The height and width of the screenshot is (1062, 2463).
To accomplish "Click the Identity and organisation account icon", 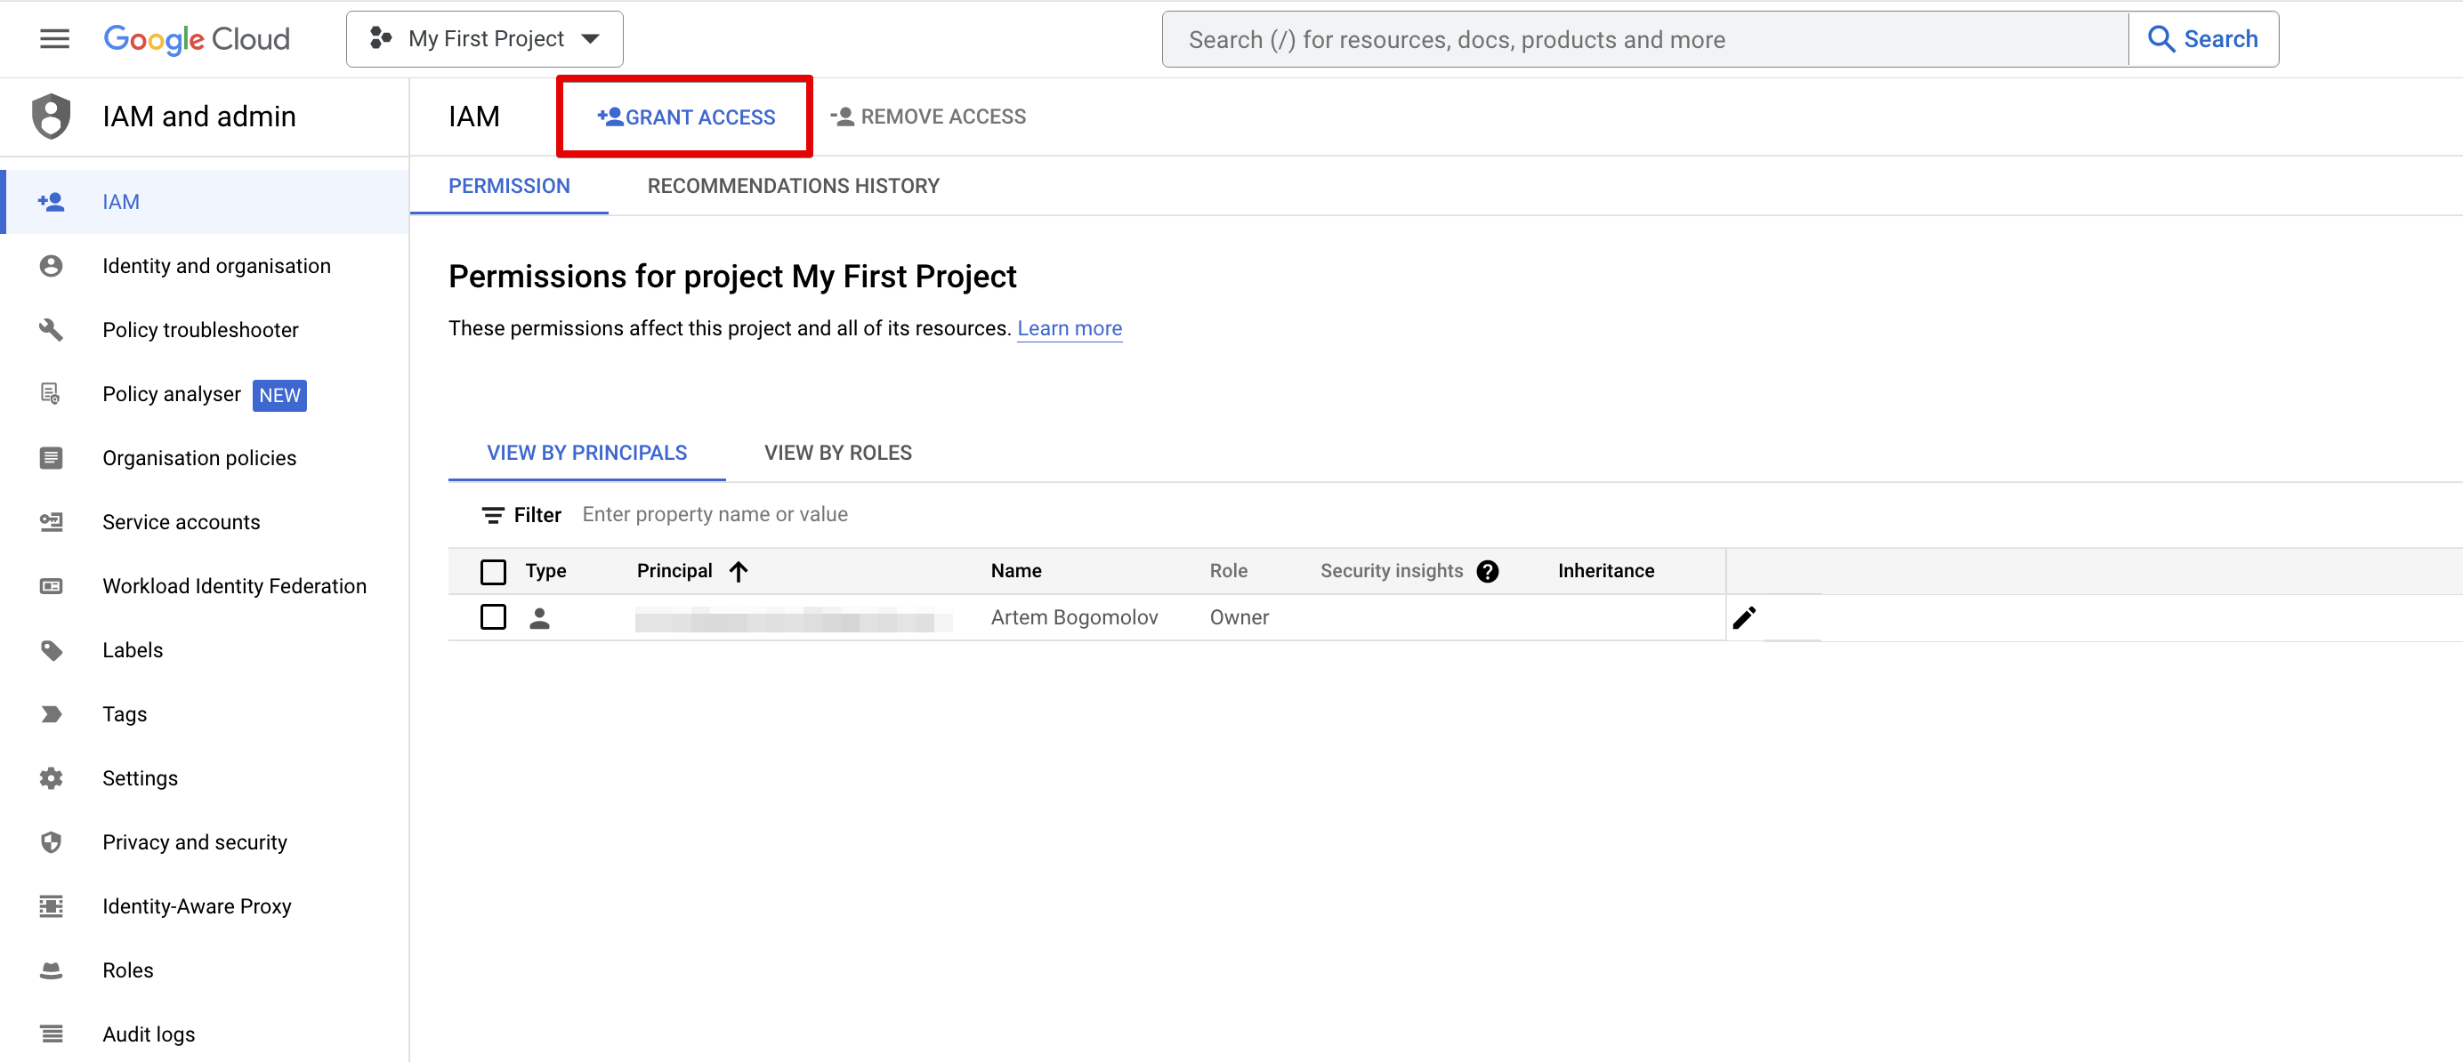I will click(x=52, y=266).
